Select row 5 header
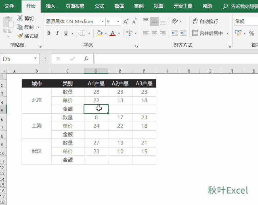 tap(3, 109)
